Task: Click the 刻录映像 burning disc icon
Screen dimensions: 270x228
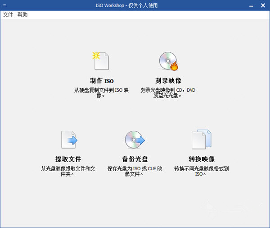Action: (x=168, y=61)
